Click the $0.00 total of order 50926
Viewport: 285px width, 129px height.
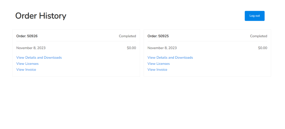131,48
